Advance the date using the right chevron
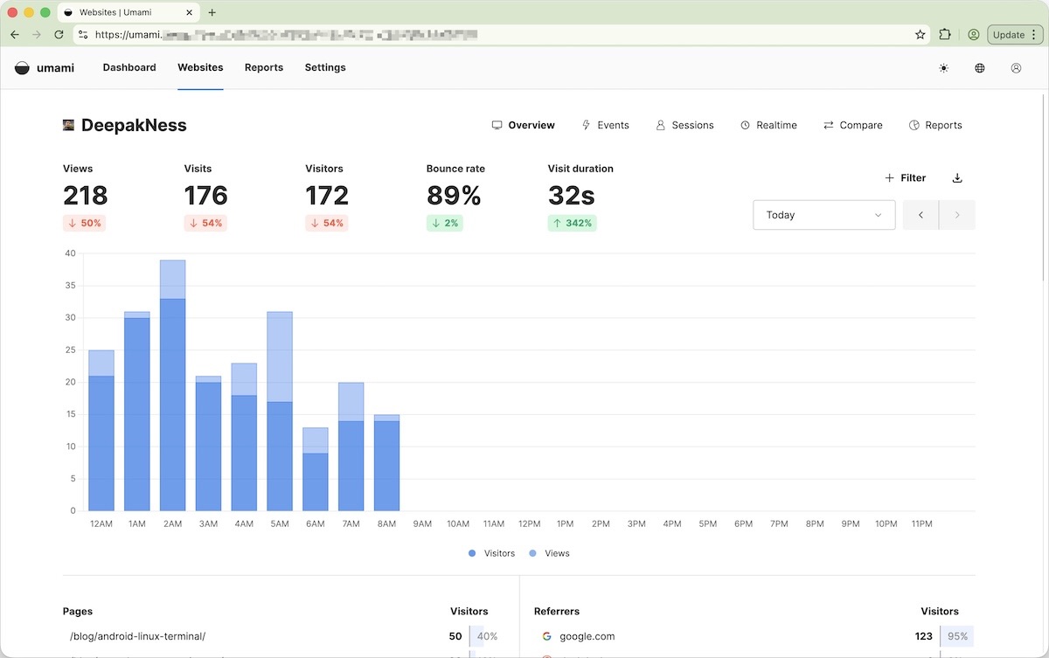 point(958,214)
